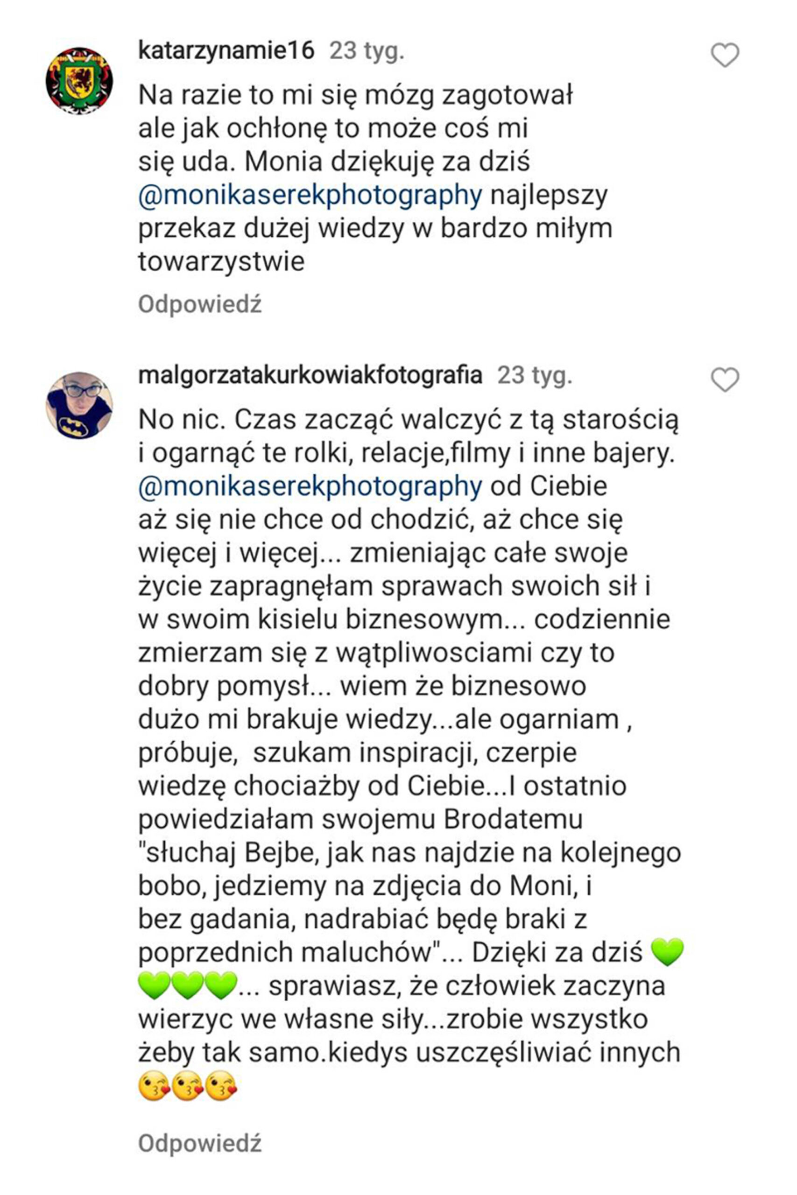Click the @monikaserekphotography mention in the first comment
Screen dimensions: 797x1195
click(310, 195)
